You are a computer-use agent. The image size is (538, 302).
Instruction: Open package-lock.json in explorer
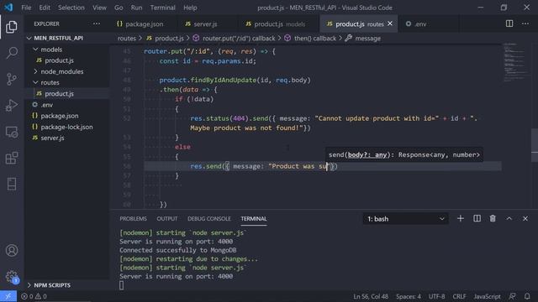point(67,127)
